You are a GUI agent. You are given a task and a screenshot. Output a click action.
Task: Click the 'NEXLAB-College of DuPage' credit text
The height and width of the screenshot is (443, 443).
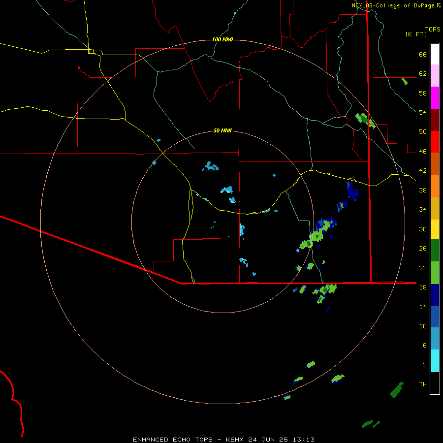393,5
